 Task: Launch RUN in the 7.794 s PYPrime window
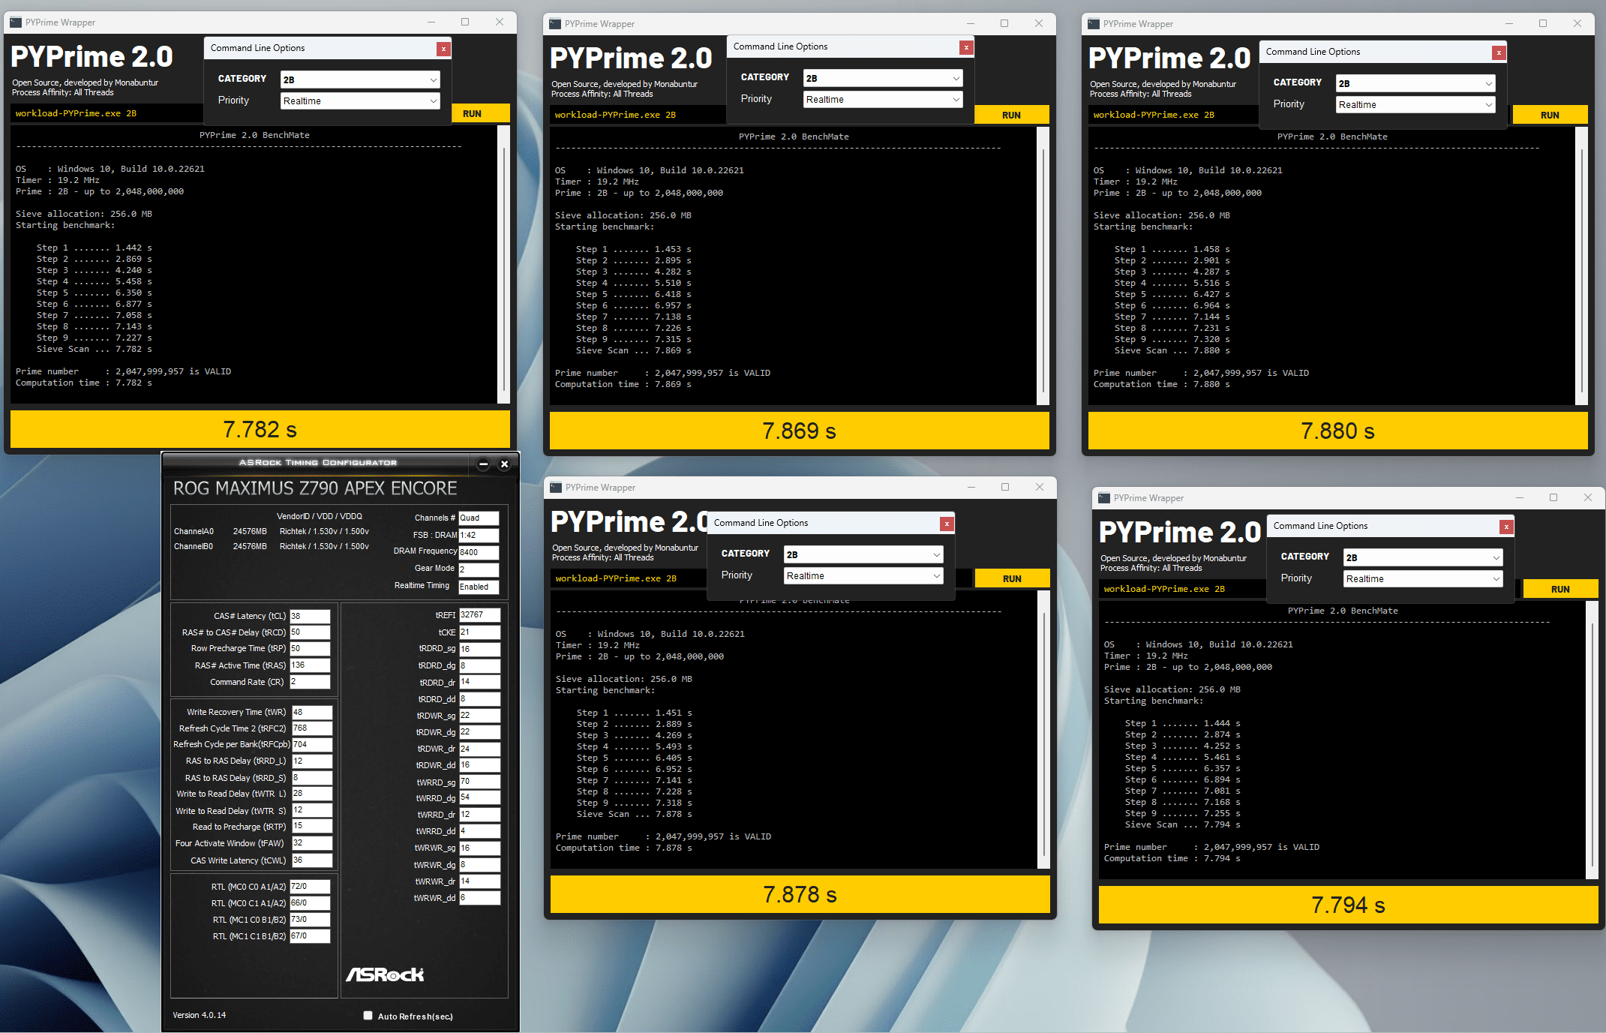point(1560,590)
